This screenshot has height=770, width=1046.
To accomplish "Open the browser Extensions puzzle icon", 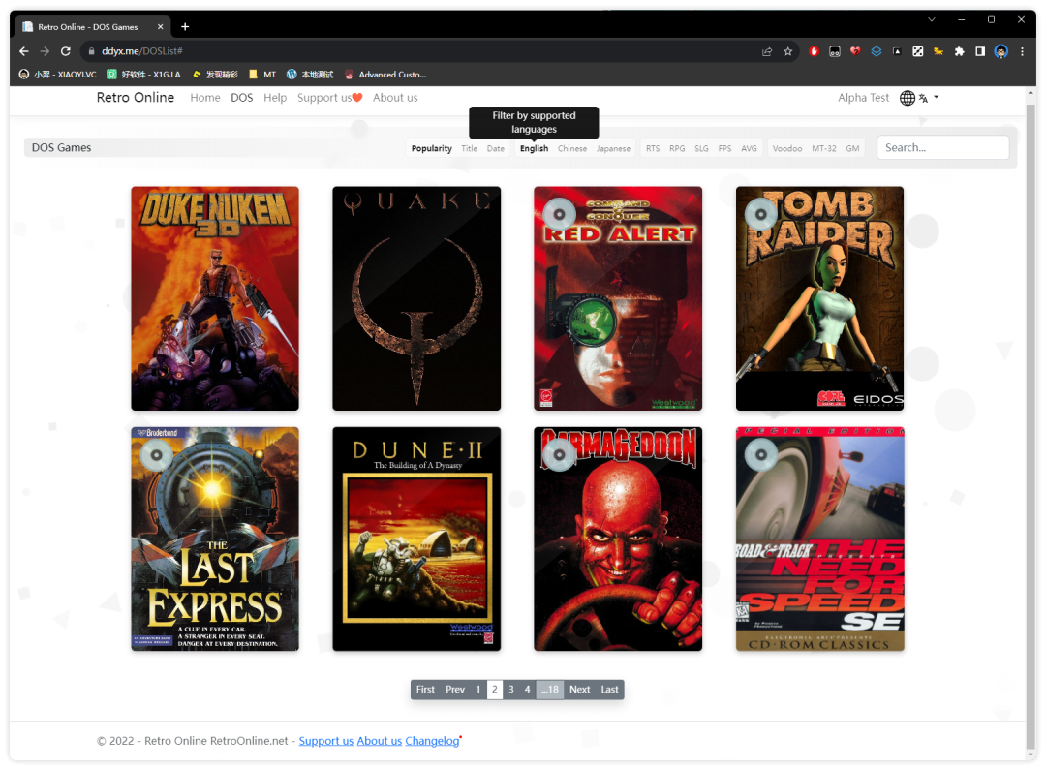I will tap(959, 51).
